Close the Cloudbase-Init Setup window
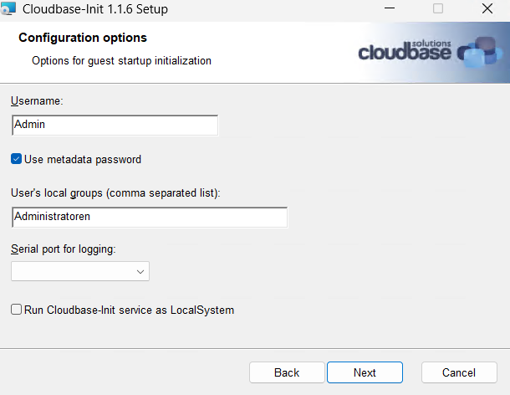Viewport: 510px width, 395px height. click(x=487, y=9)
